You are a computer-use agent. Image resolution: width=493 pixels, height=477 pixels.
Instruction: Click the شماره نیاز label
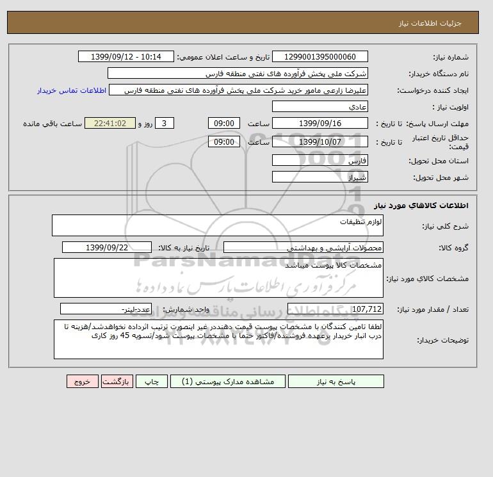click(451, 57)
